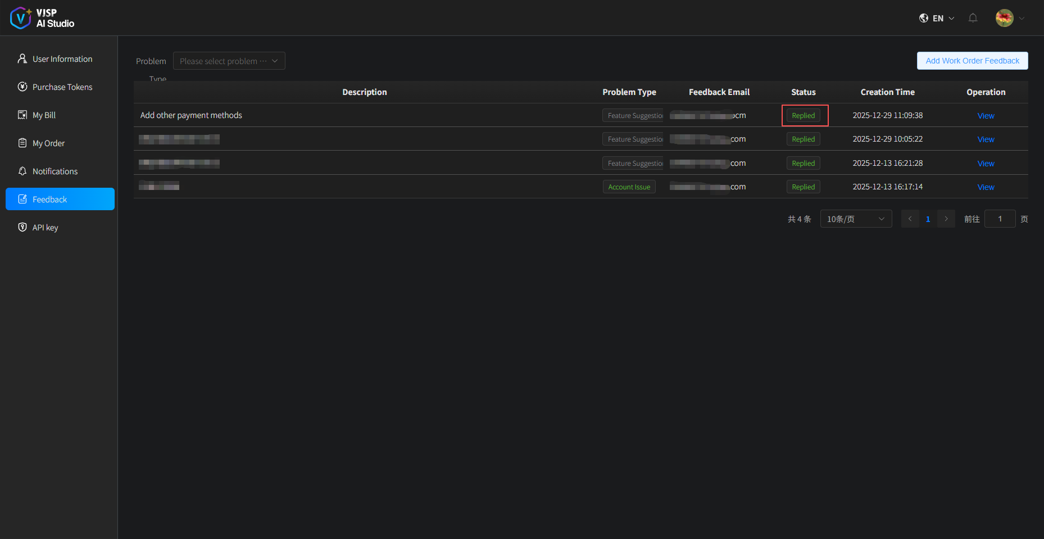The width and height of the screenshot is (1044, 539).
Task: Open the 10条/页 page size dropdown
Action: click(x=855, y=219)
